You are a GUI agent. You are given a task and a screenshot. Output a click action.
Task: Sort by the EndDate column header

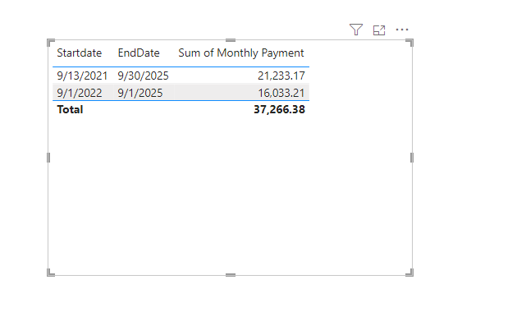tap(139, 53)
